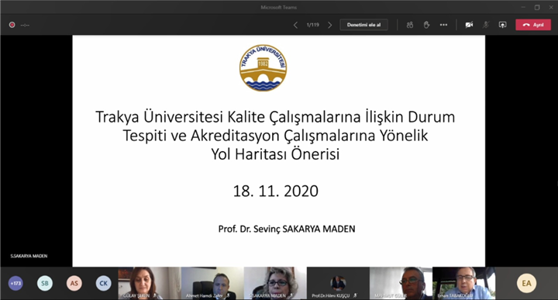Advance to the next slide arrow
This screenshot has height=300, width=558.
tap(330, 25)
